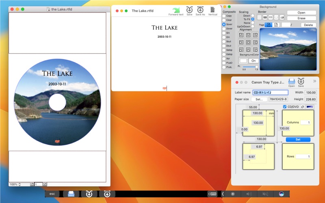
Task: Click the Erase button
Action: [301, 18]
